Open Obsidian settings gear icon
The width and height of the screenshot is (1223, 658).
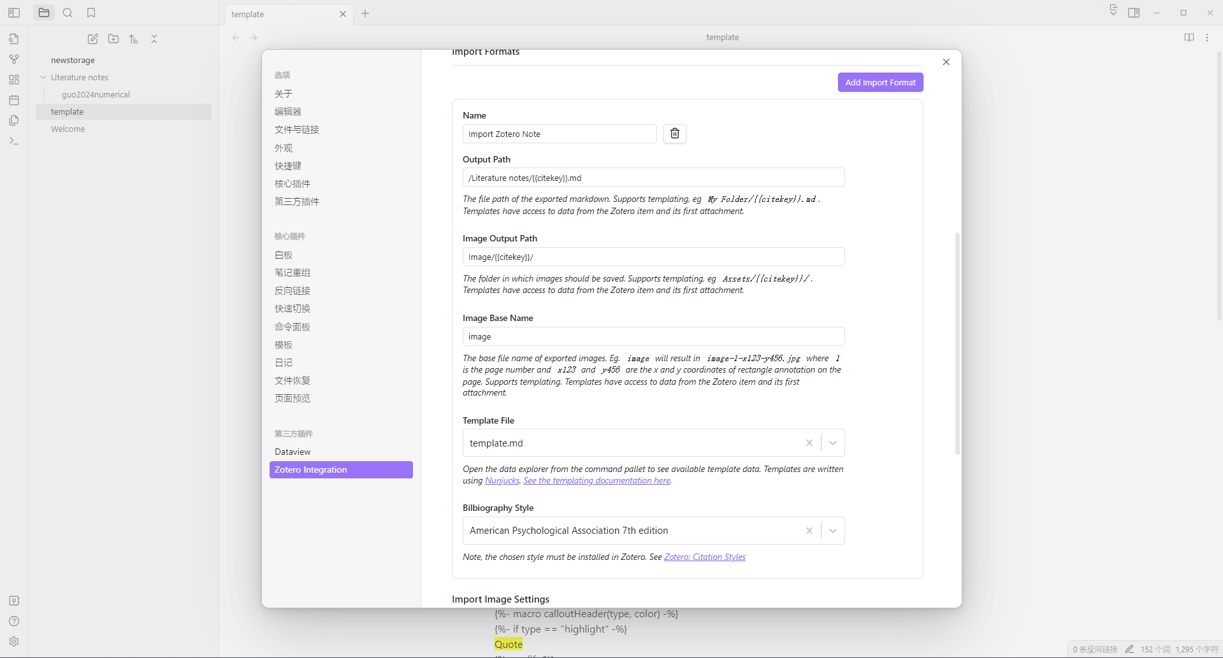click(14, 641)
